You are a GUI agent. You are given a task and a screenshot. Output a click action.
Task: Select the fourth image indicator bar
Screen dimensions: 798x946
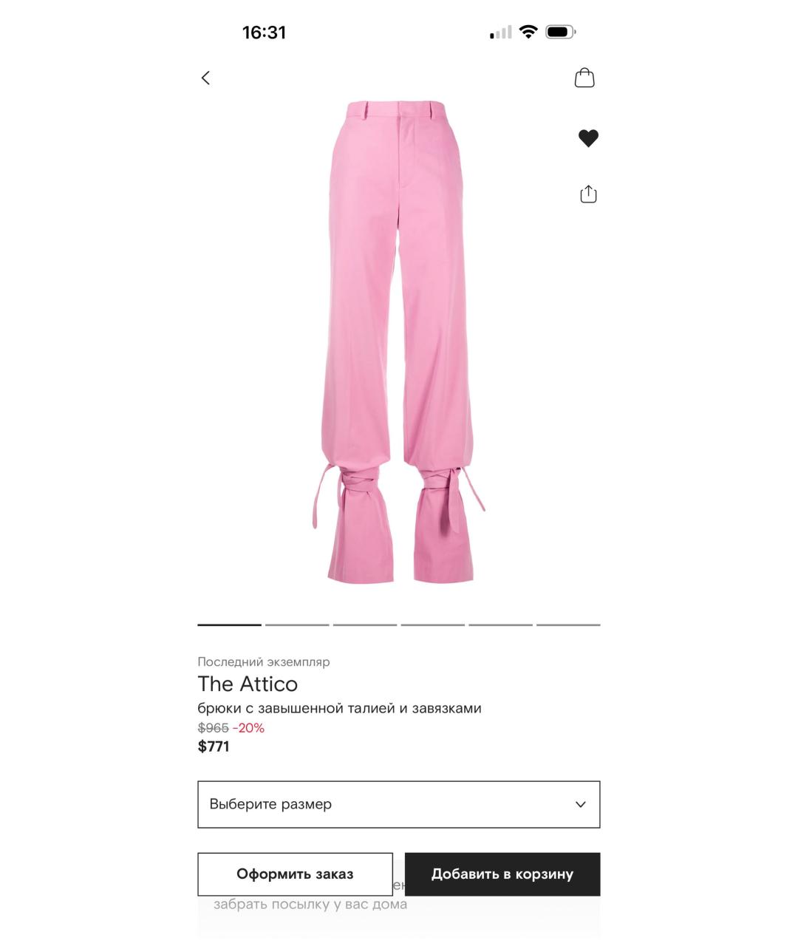pos(433,625)
